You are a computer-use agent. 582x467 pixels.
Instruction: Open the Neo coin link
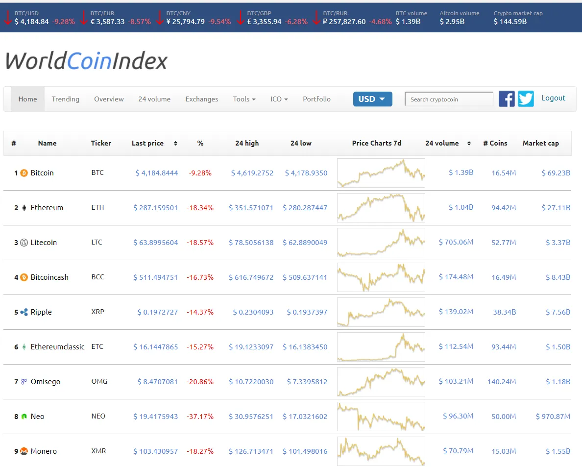pyautogui.click(x=37, y=417)
